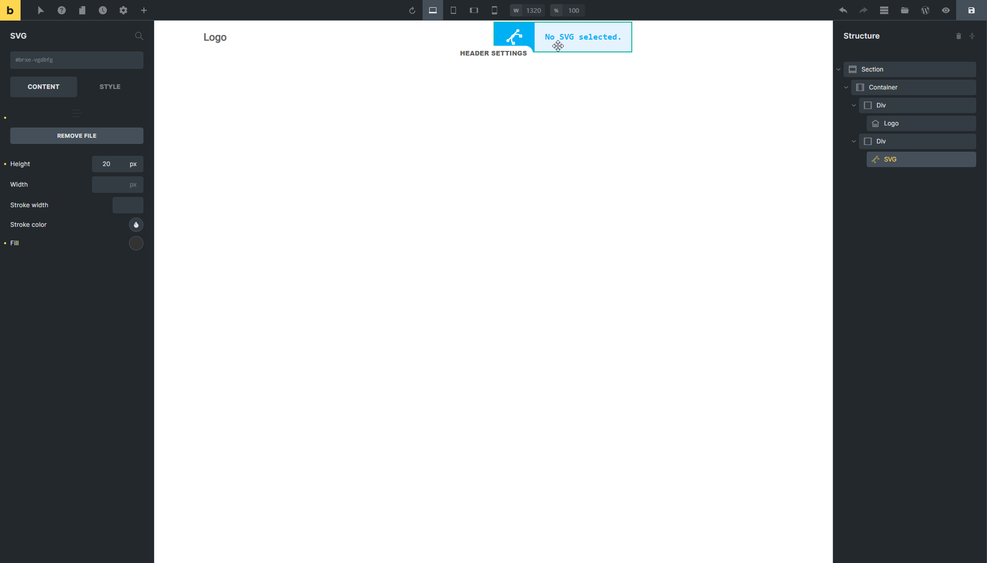Viewport: 987px width, 563px height.
Task: Click the Bricks logo icon
Action: tap(10, 10)
